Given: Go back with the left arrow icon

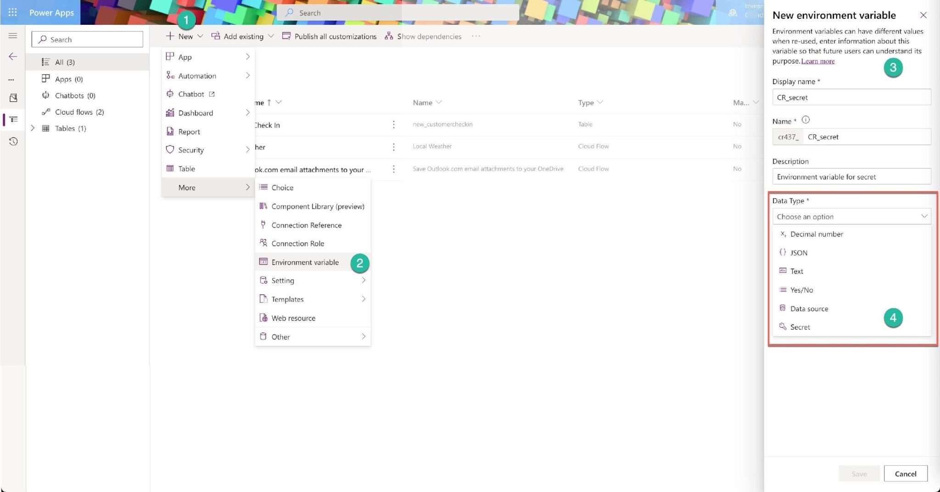Looking at the screenshot, I should tap(13, 56).
